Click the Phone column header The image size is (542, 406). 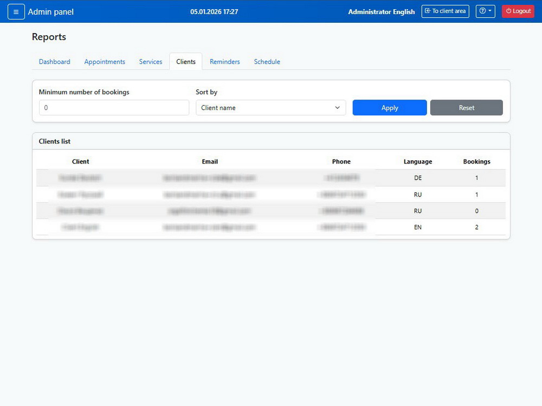[x=341, y=161]
